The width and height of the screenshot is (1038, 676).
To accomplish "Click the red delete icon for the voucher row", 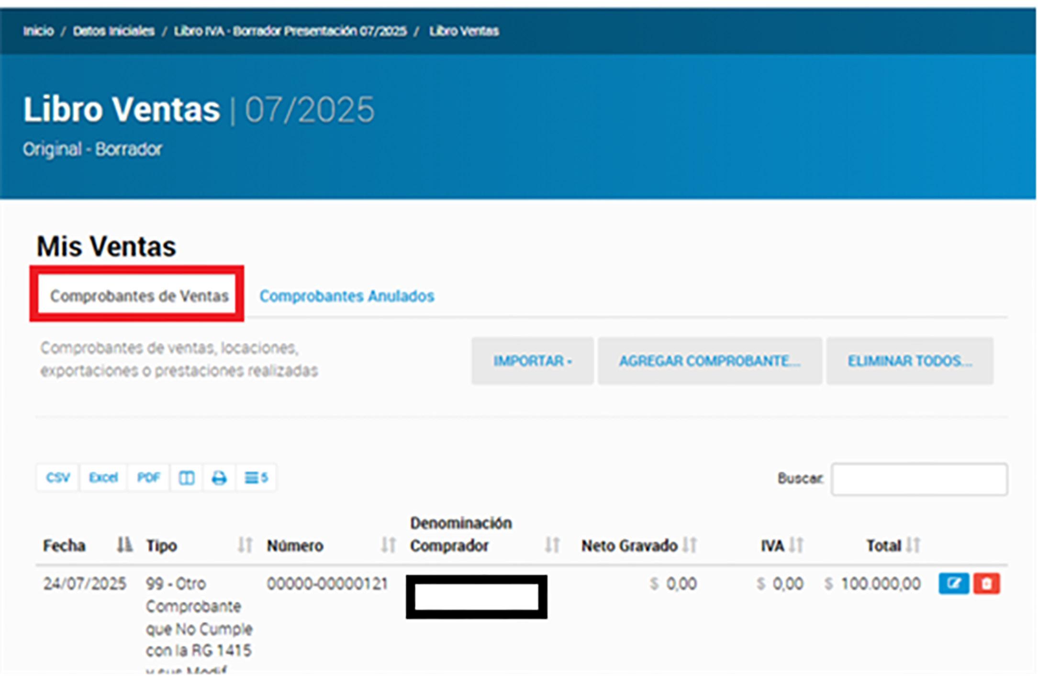I will pyautogui.click(x=986, y=584).
